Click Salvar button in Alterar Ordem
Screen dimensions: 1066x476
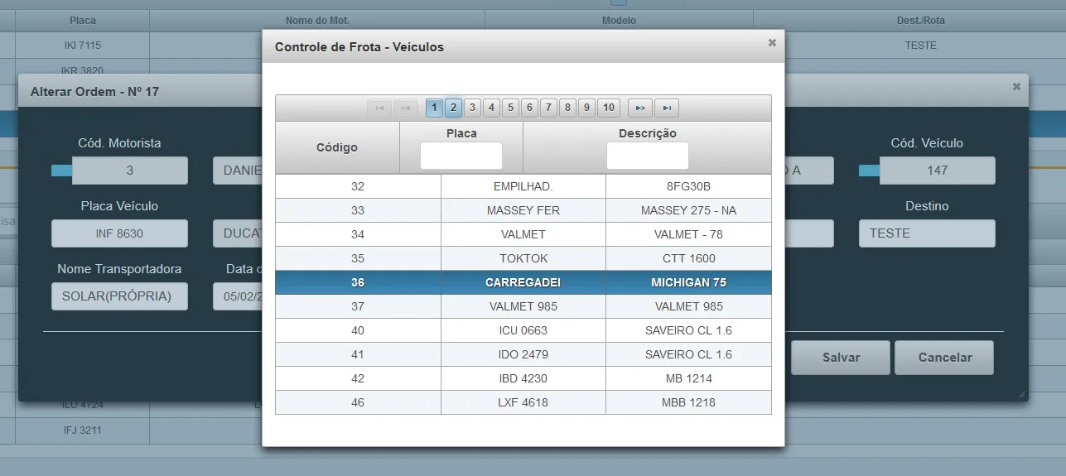coord(841,358)
